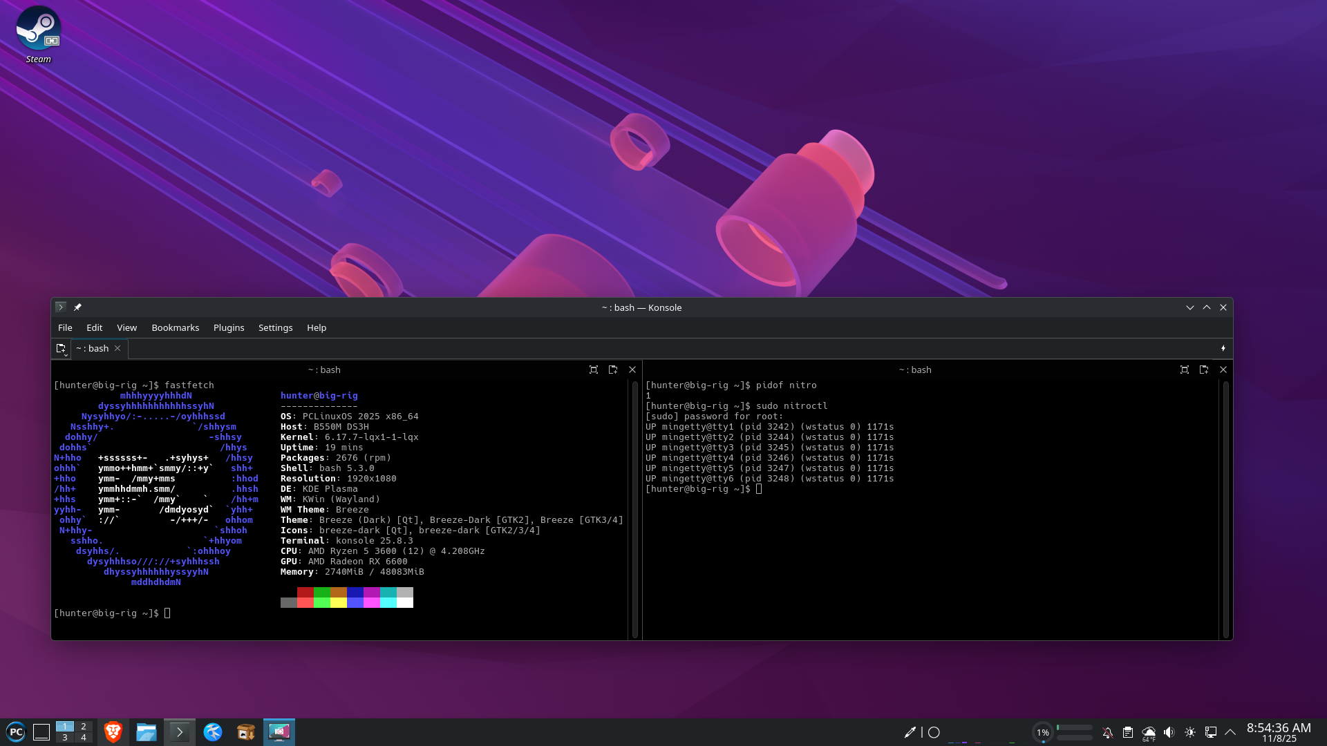Detach the right split pane into new window
Image resolution: width=1327 pixels, height=746 pixels.
coord(1203,370)
